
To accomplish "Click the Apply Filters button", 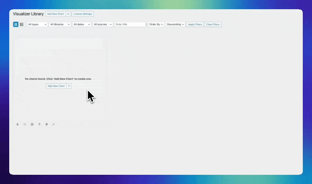I will click(195, 24).
